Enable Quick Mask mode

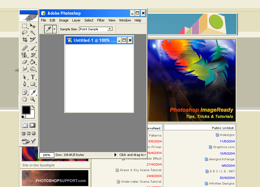[32, 125]
